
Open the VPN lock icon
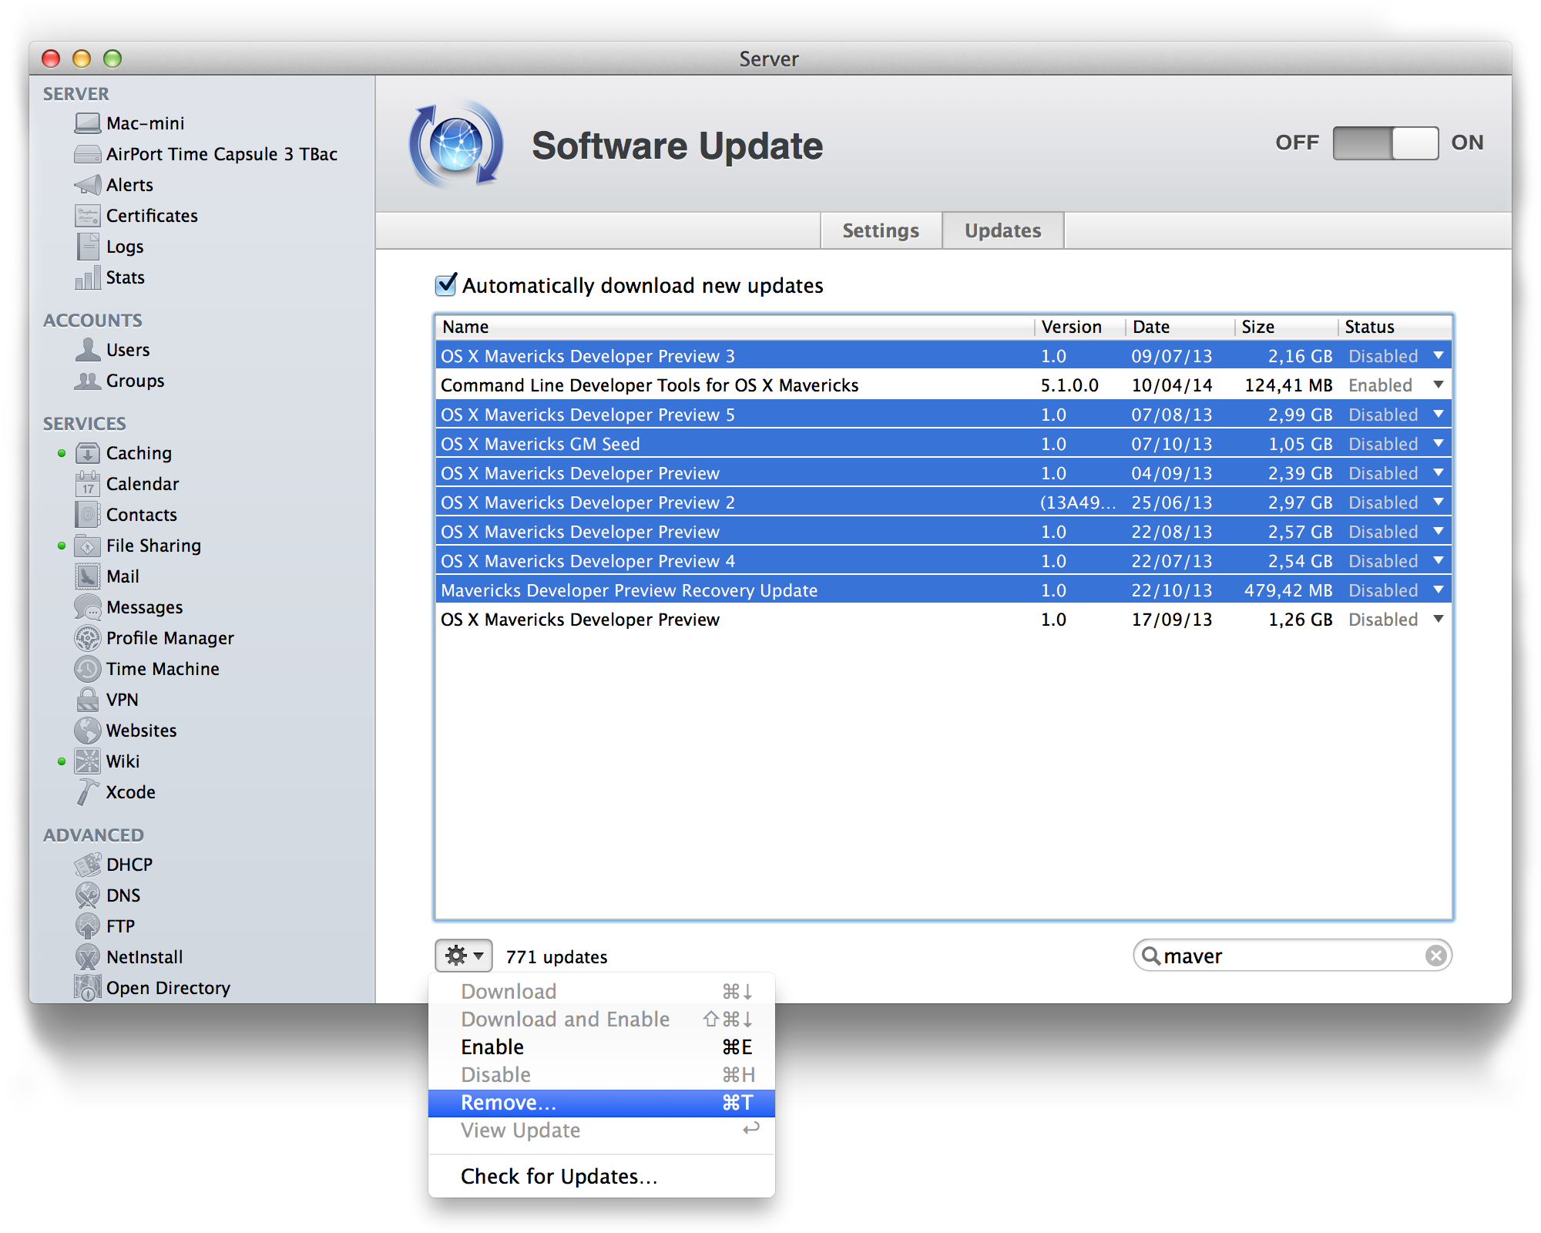point(88,700)
